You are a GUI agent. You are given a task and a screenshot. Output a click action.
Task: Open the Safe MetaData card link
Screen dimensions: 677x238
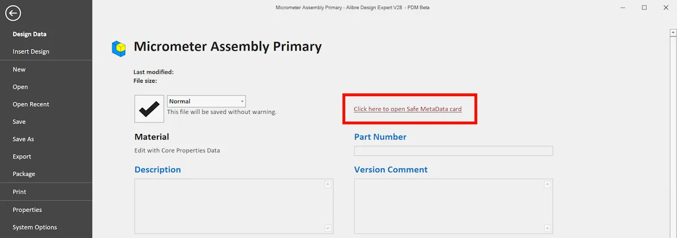tap(407, 109)
